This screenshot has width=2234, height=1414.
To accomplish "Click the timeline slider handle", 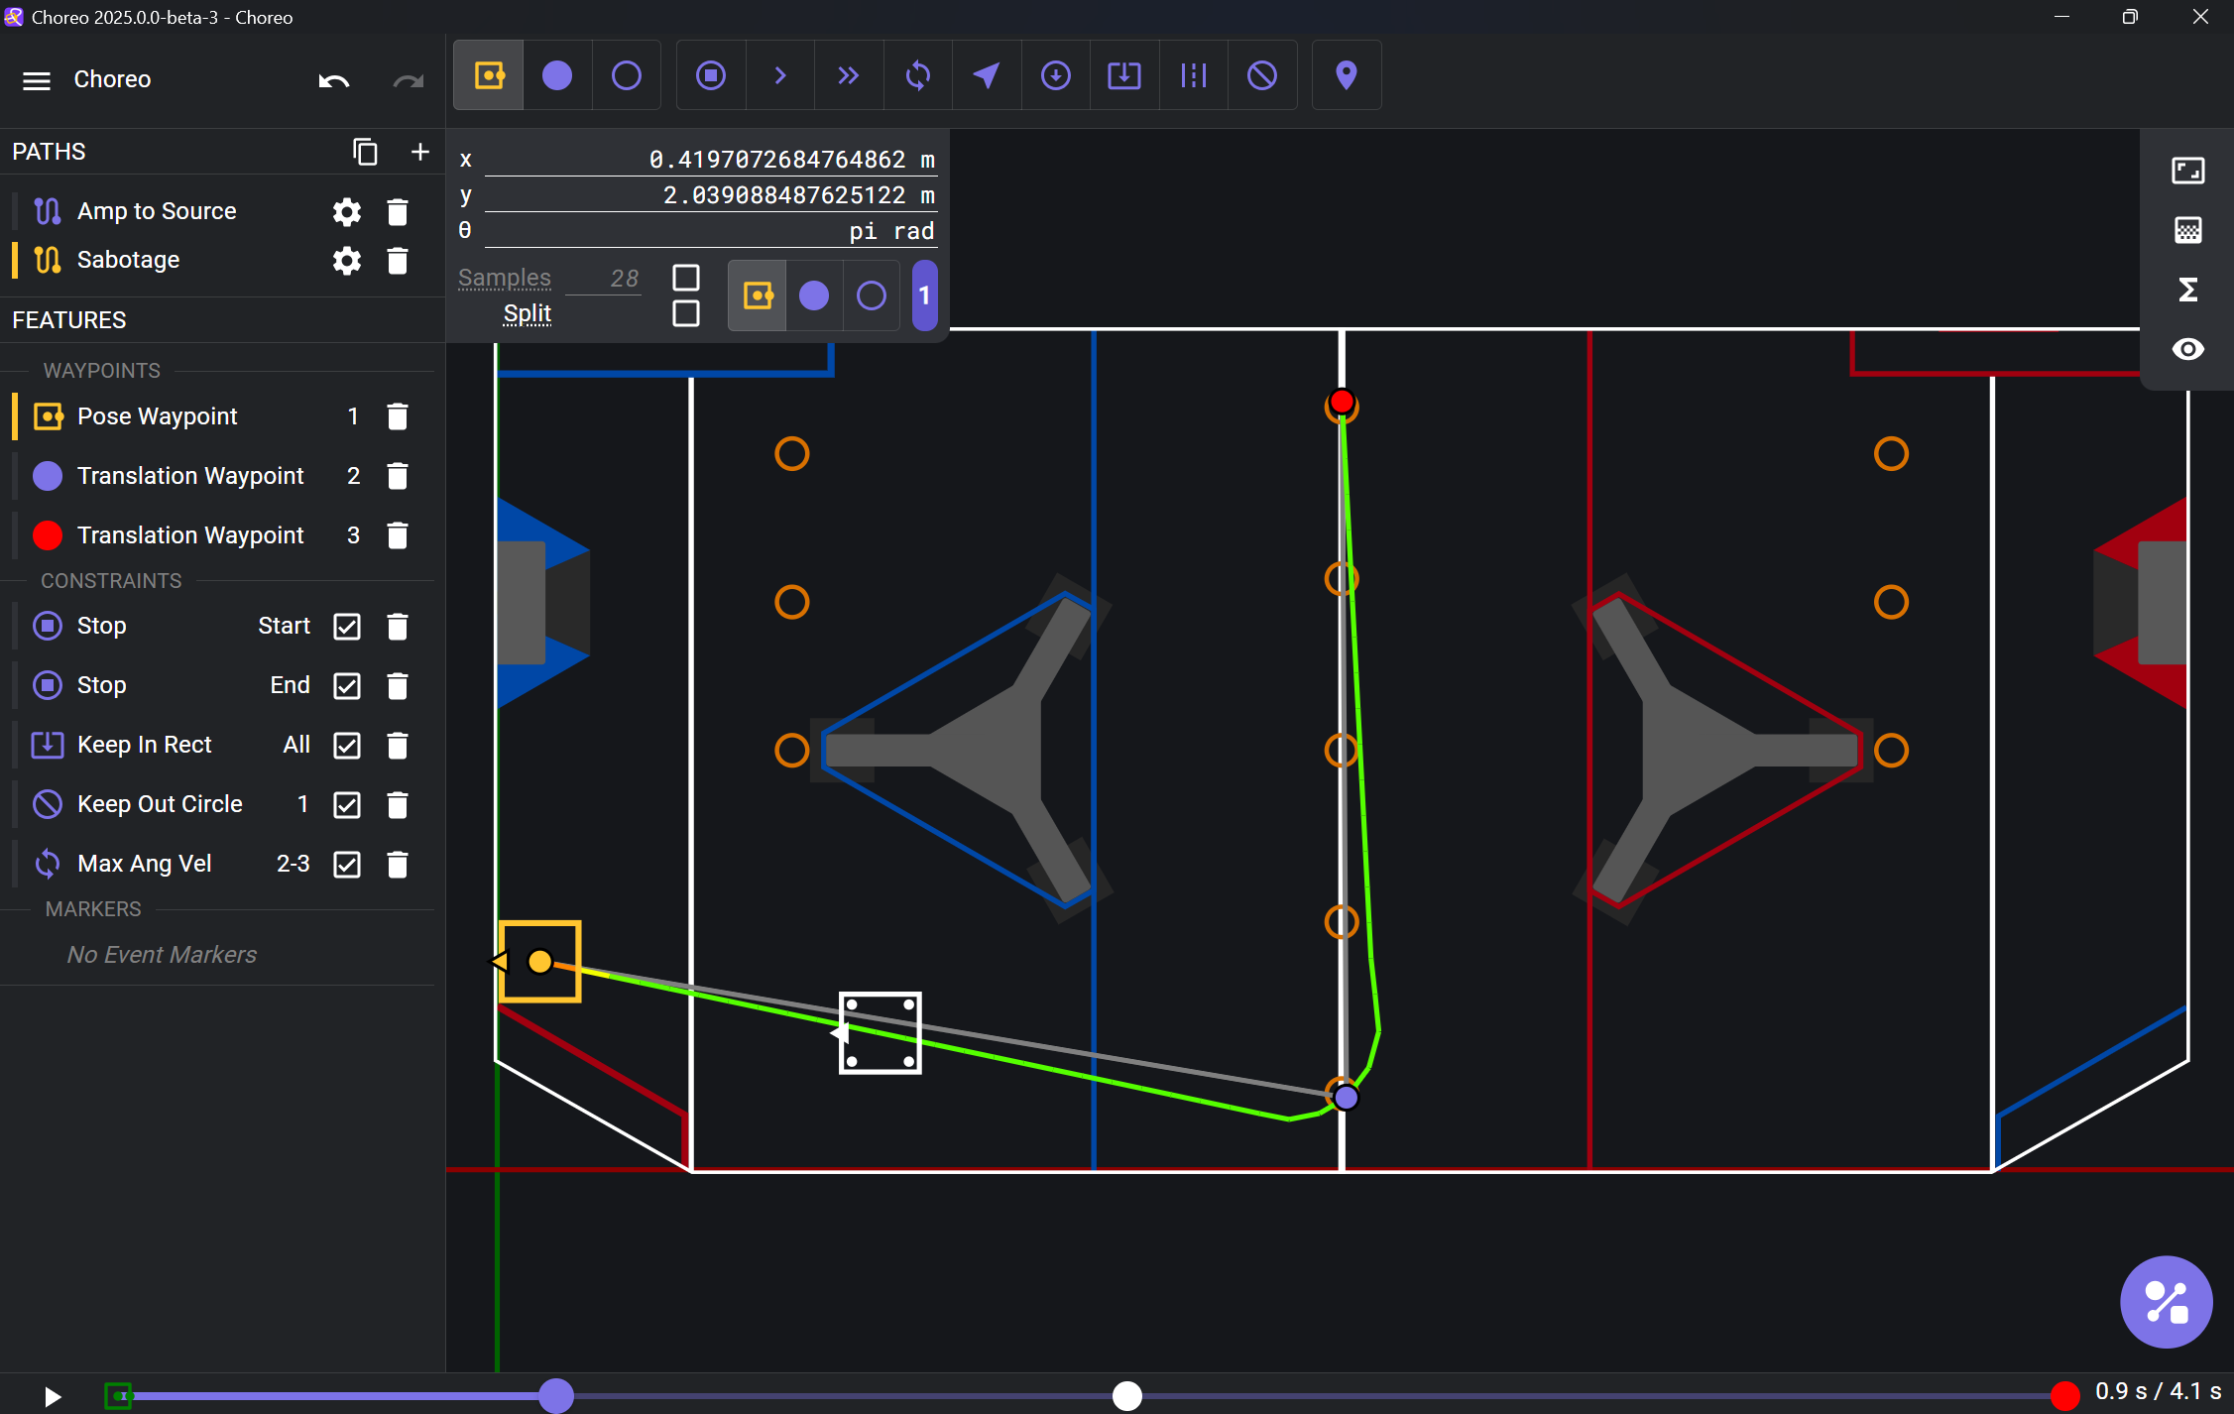I will (556, 1396).
